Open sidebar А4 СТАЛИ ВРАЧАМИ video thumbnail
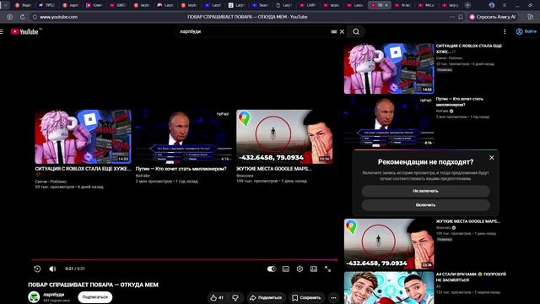This screenshot has width=540, height=304. click(389, 288)
